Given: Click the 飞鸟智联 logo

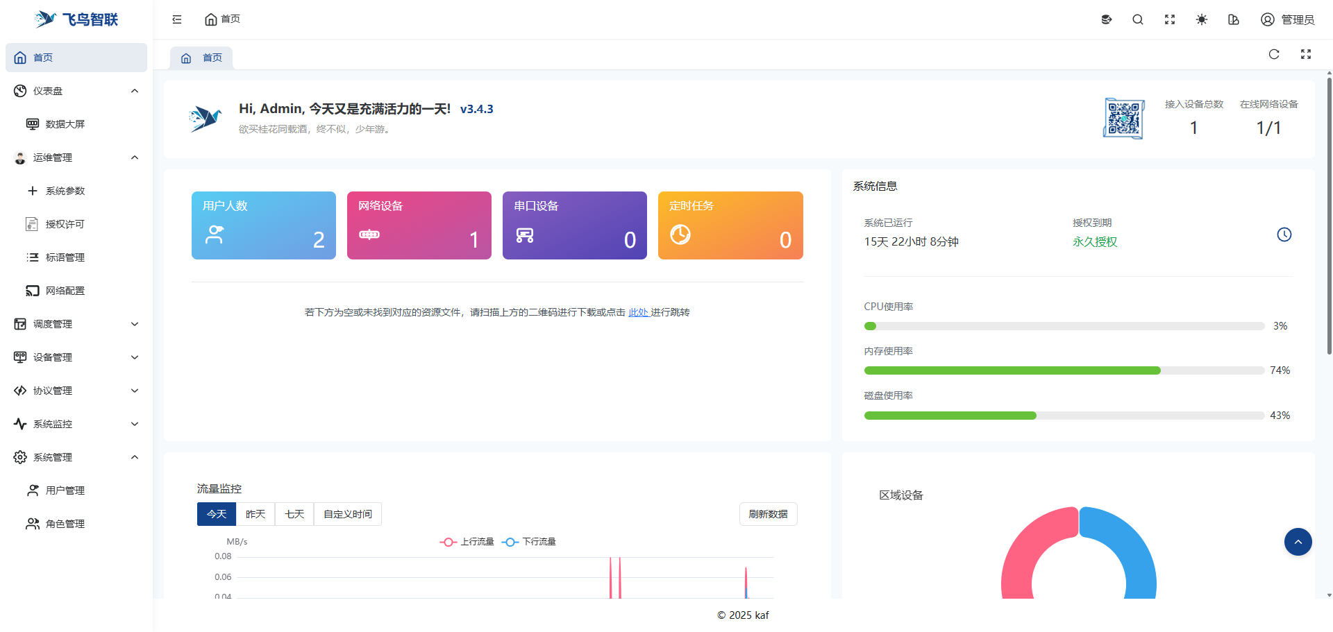Looking at the screenshot, I should (x=76, y=19).
